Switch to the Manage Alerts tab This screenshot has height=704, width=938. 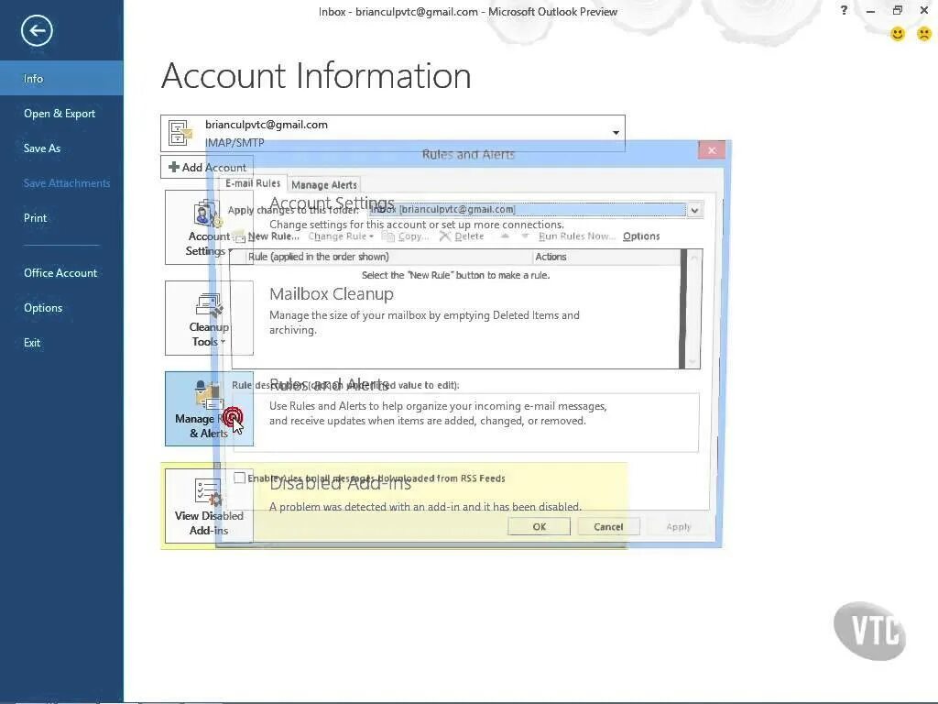point(324,185)
